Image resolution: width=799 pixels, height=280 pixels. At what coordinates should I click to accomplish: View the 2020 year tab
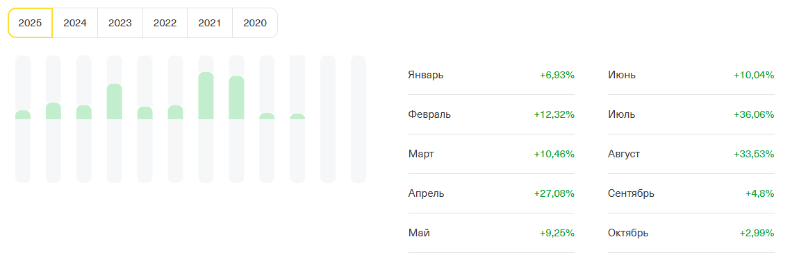pyautogui.click(x=255, y=23)
